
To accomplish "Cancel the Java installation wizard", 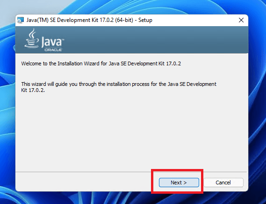I will tap(223, 183).
